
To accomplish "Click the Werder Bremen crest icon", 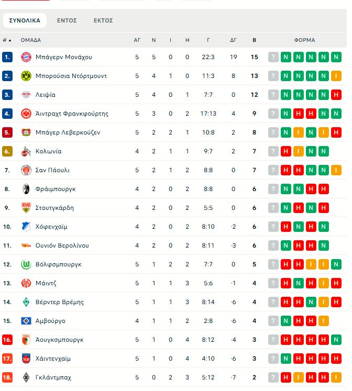I will point(26,302).
